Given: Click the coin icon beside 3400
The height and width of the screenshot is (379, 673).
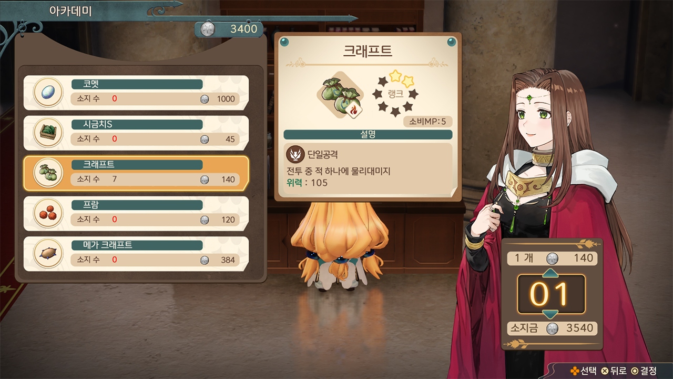Looking at the screenshot, I should click(208, 28).
